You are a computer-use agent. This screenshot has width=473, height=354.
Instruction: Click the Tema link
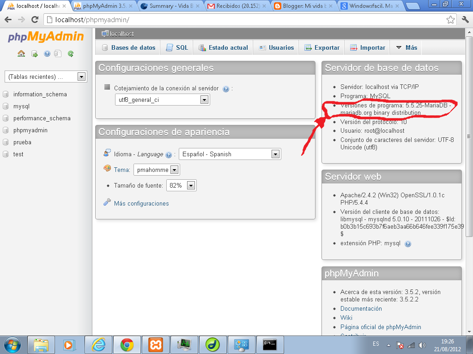tap(122, 170)
